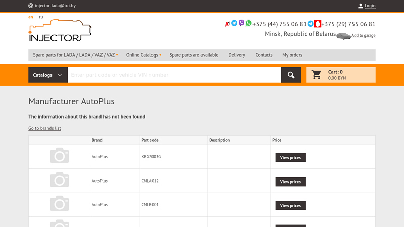Open the KBG7003G photo placeholder
Image resolution: width=404 pixels, height=227 pixels.
pyautogui.click(x=59, y=155)
